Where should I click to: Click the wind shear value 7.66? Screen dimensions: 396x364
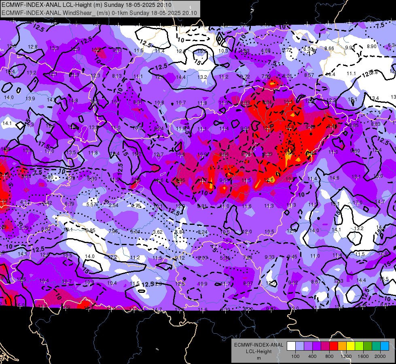tap(248, 257)
